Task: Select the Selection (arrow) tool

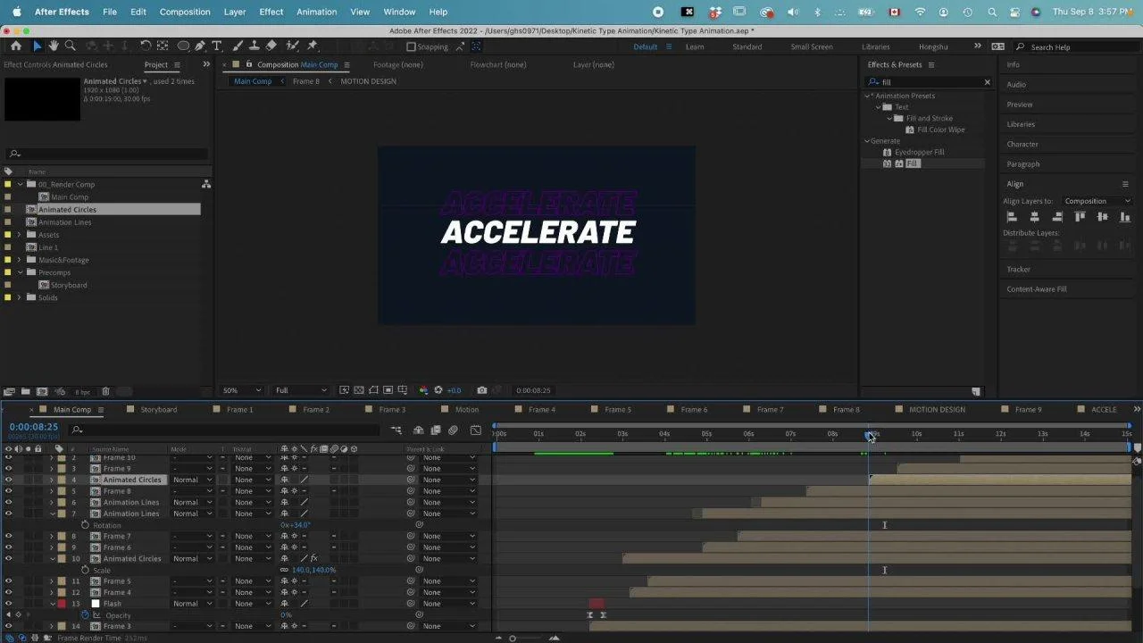Action: click(38, 46)
